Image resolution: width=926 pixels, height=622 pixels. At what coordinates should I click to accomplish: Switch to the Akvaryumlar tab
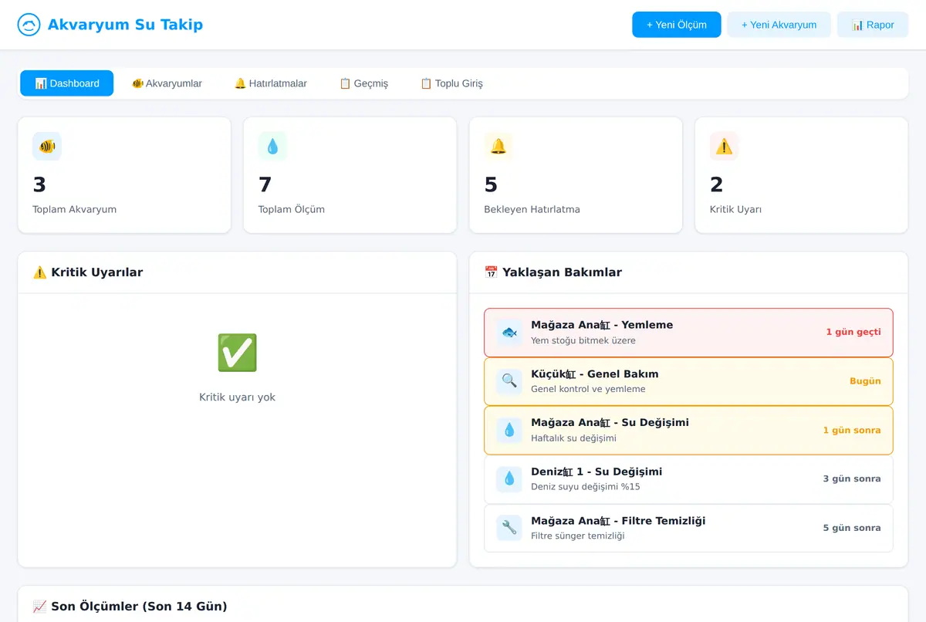pos(167,83)
